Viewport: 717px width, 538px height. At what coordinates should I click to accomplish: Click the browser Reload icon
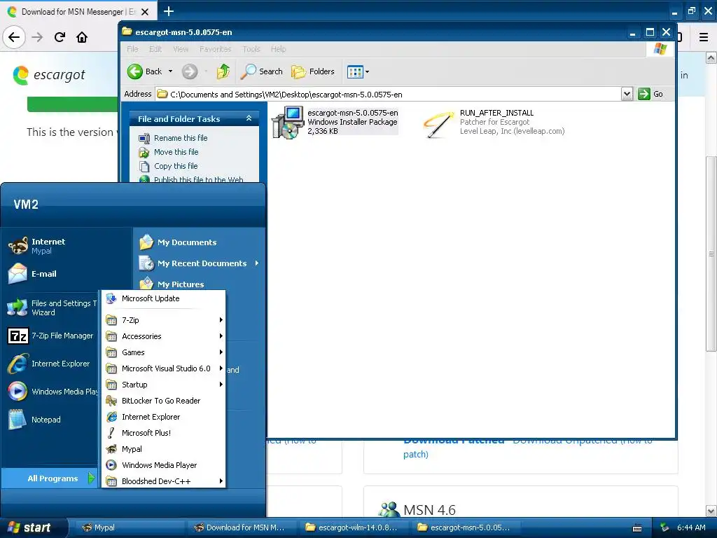60,37
